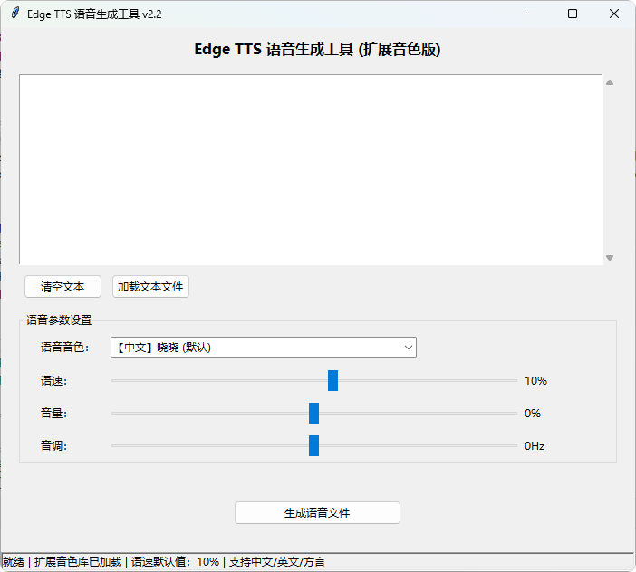
Task: Click the 10% speed value label
Action: click(535, 381)
